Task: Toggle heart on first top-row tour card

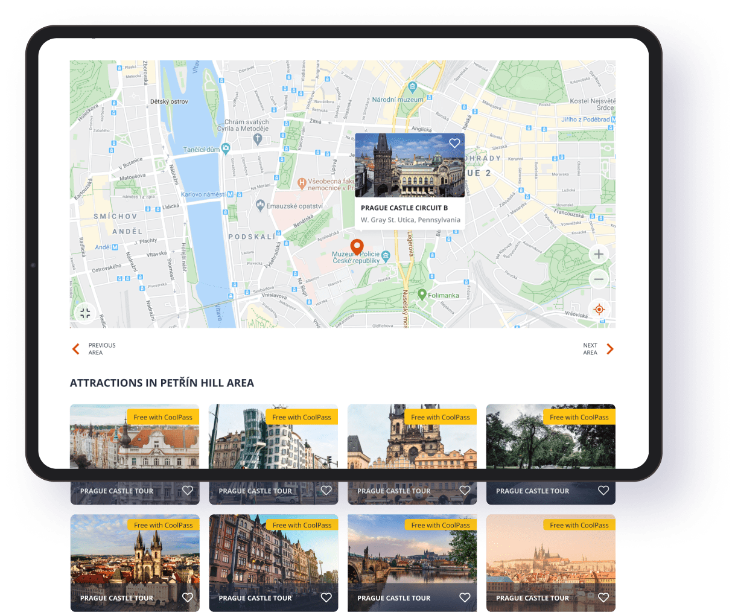Action: (188, 491)
